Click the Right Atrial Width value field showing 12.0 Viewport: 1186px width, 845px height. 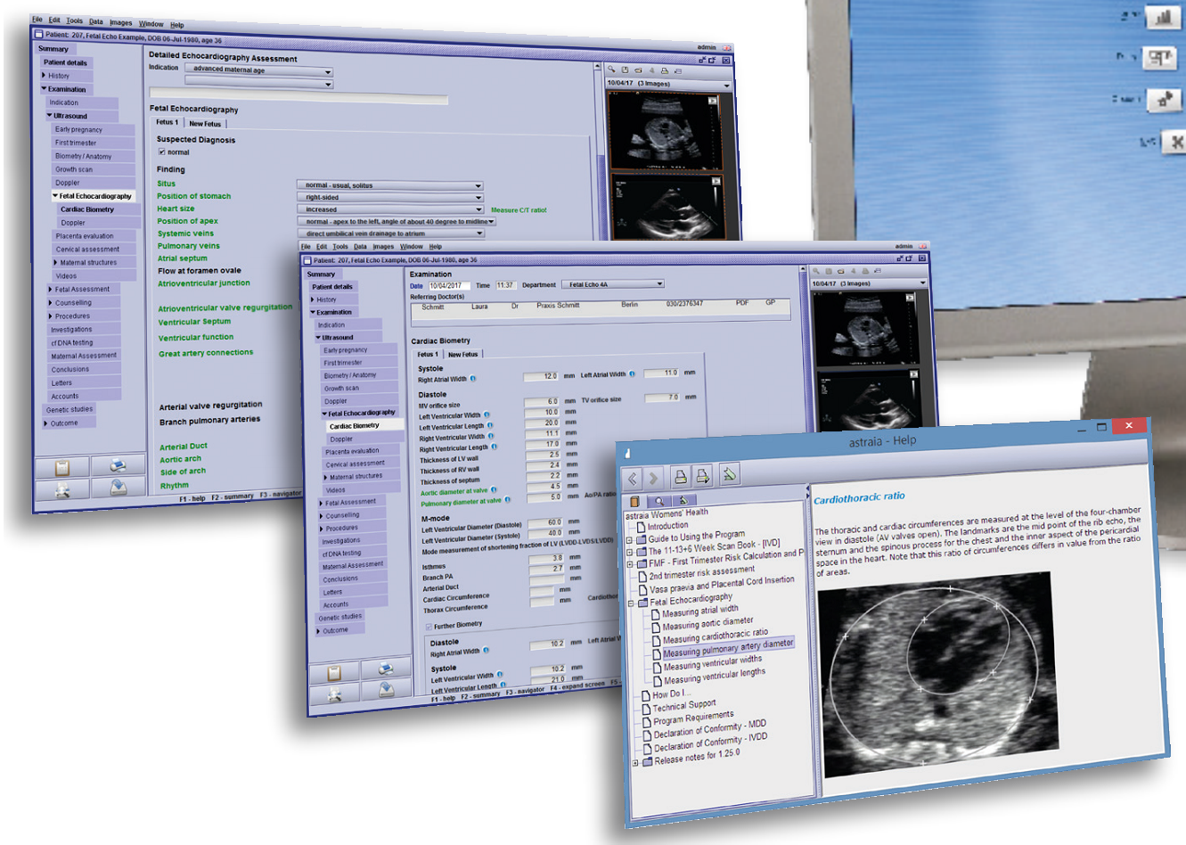(542, 376)
